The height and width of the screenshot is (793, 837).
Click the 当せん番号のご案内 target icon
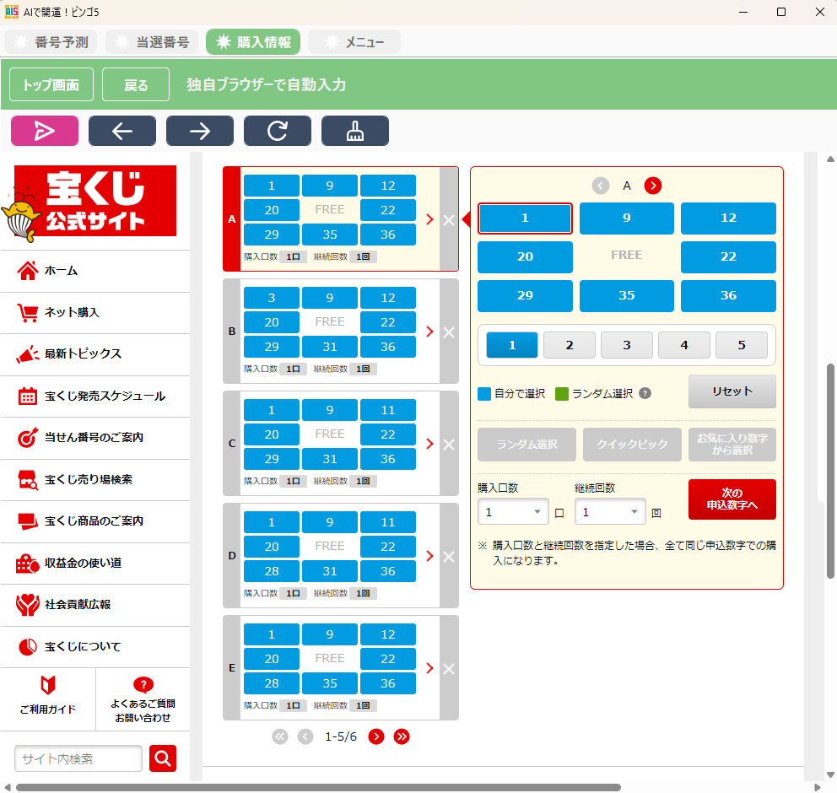click(28, 438)
